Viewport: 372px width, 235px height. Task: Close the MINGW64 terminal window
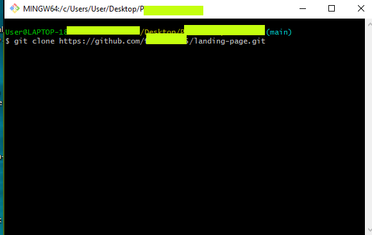361,9
